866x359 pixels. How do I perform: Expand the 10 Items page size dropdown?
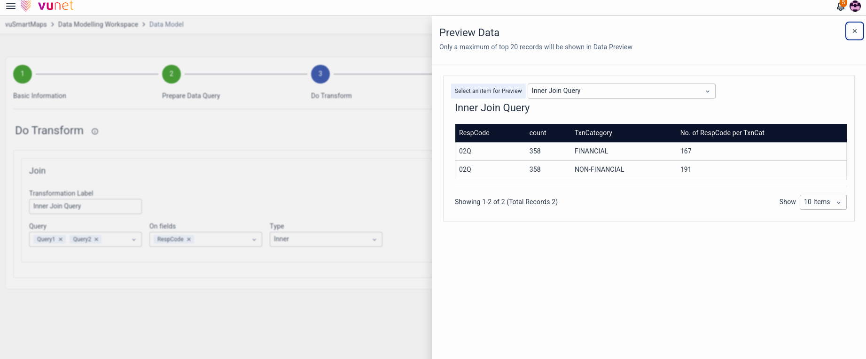point(822,202)
